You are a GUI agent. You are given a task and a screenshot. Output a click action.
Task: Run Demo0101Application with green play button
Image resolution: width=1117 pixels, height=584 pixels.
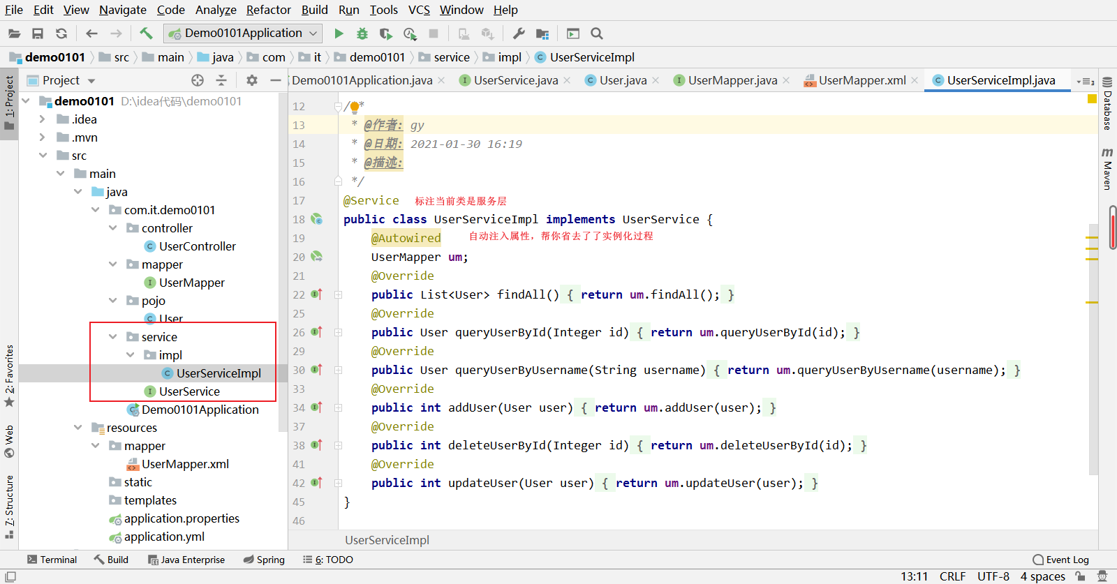(339, 33)
